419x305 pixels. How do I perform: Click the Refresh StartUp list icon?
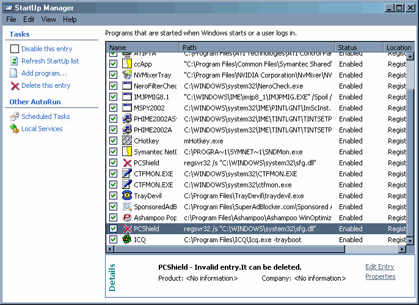(x=14, y=61)
